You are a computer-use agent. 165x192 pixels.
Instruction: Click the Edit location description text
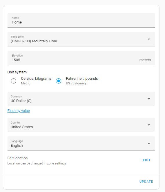point(37,163)
